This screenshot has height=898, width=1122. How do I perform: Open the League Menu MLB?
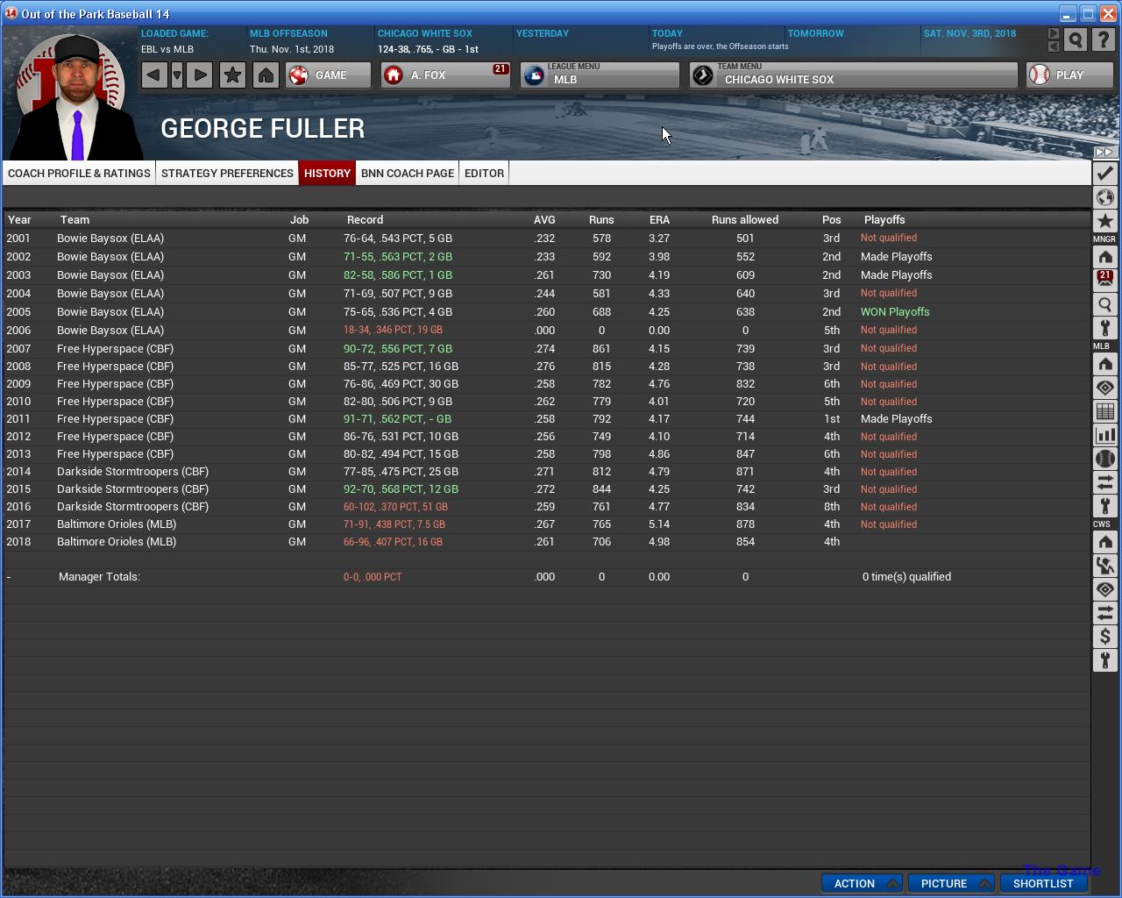click(600, 75)
